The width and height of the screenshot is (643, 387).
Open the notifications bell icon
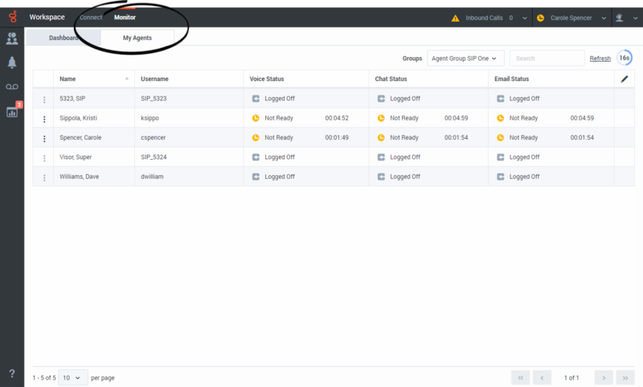[x=12, y=63]
